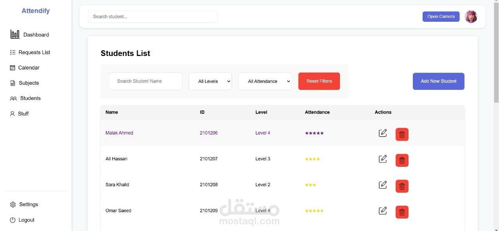Click the Reset Filters button
499x231 pixels.
[319, 81]
